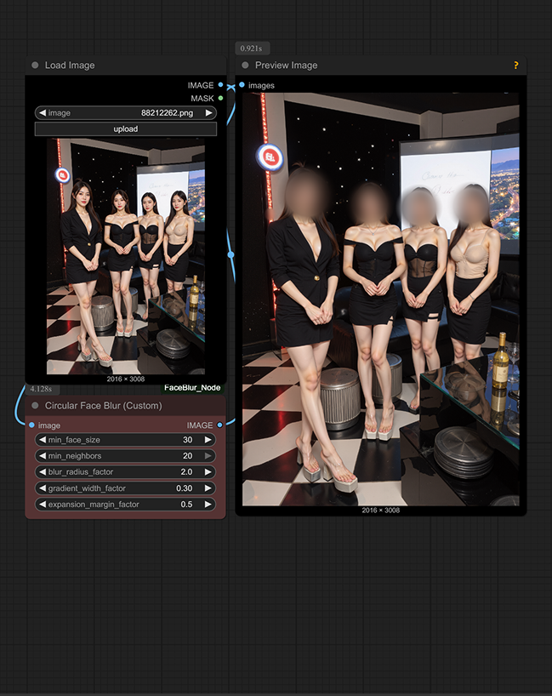Click the loaded image thumbnail in Load Image
The width and height of the screenshot is (552, 696).
[126, 256]
